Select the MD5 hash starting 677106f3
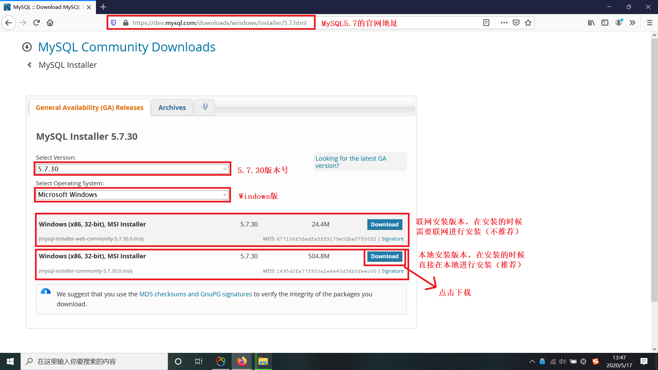The image size is (658, 370). click(326, 239)
